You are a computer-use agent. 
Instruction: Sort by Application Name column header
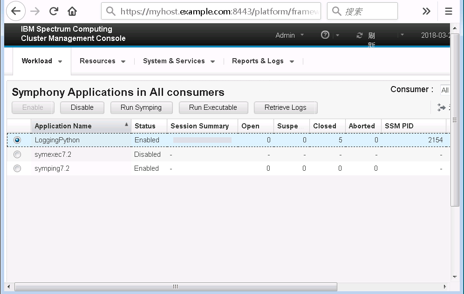63,126
